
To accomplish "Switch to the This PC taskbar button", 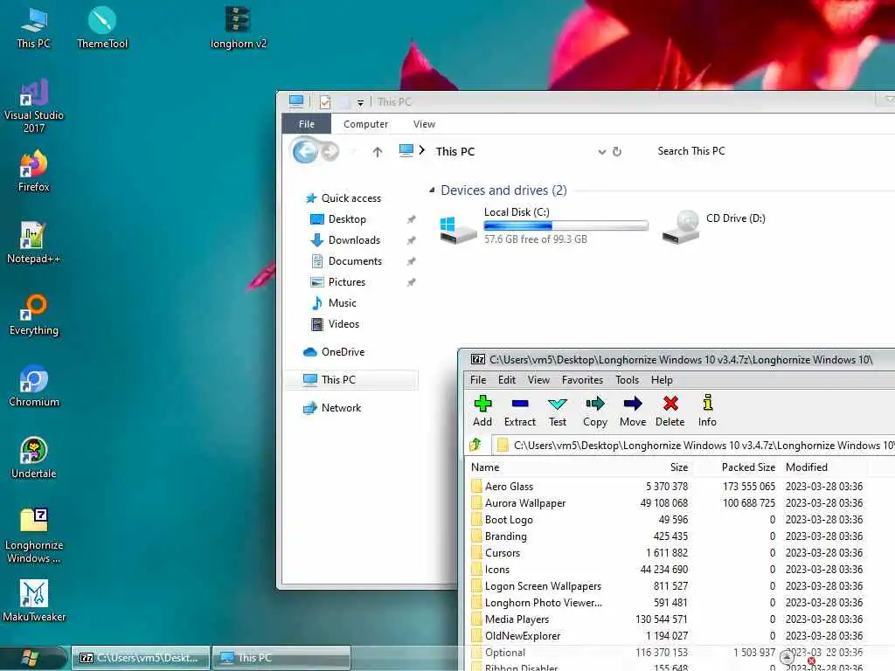I will [x=281, y=658].
